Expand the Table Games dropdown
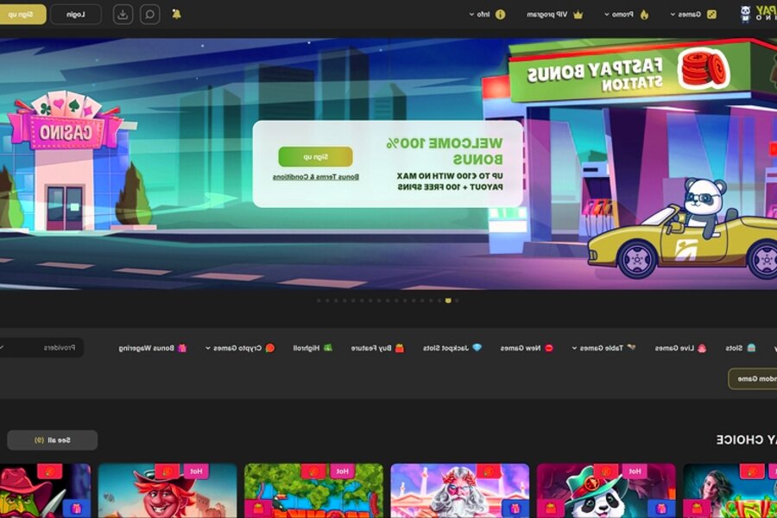This screenshot has width=777, height=518. click(x=603, y=348)
